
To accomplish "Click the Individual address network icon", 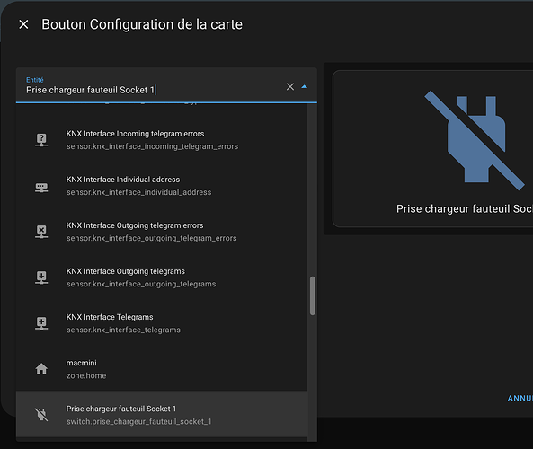I will (x=41, y=187).
